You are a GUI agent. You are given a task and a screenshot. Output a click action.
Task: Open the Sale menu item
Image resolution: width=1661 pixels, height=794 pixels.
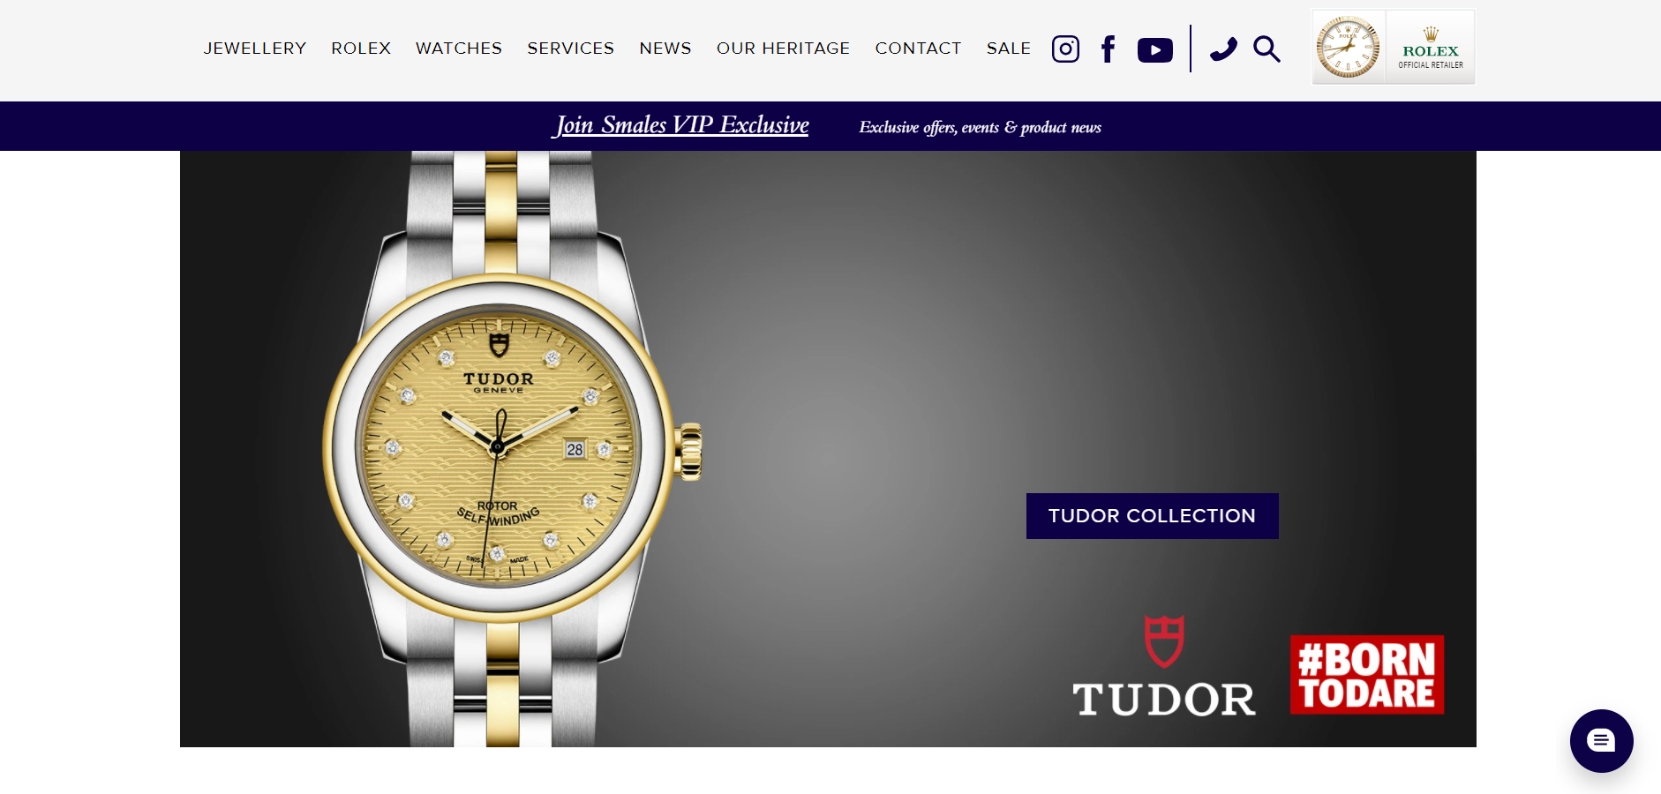tap(1009, 49)
